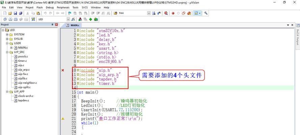Screen dimensions: 300x135
Task: Open the Flash menu
Action: tap(39, 7)
